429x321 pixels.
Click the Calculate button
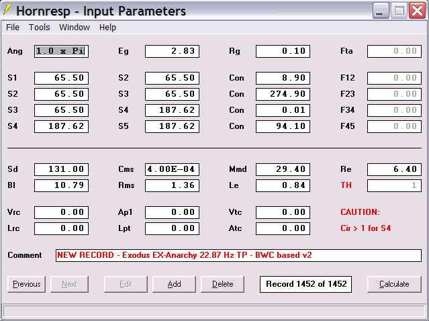click(394, 284)
